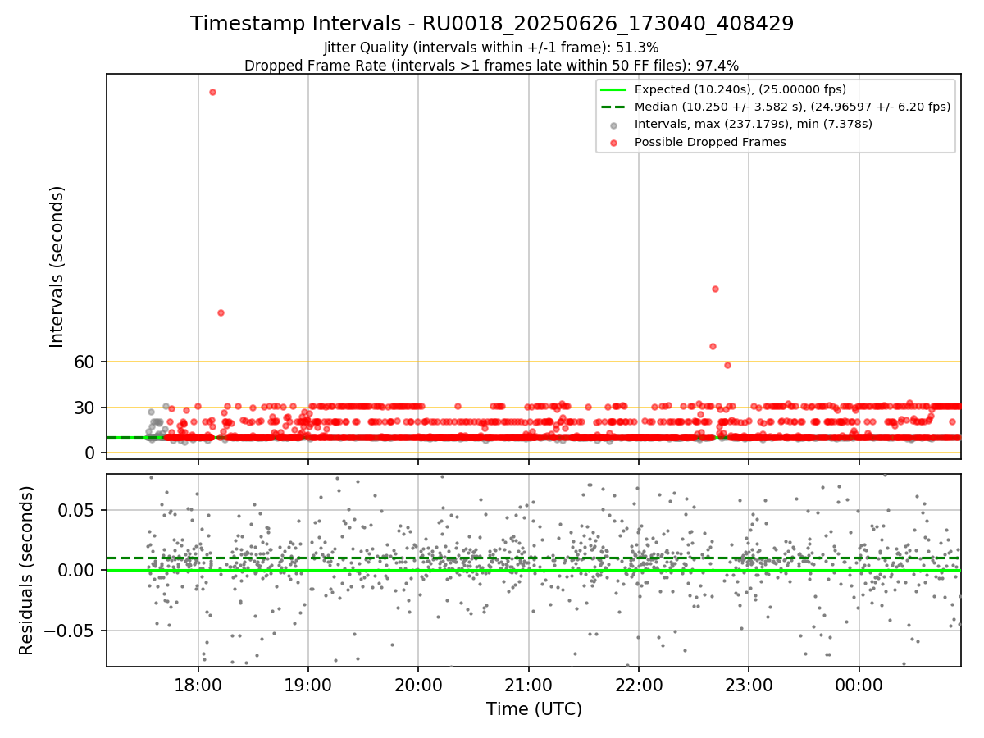Click the 60 tick label on the intervals axis

(x=86, y=362)
